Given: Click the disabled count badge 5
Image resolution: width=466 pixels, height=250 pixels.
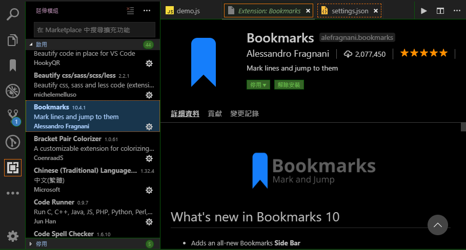Looking at the screenshot, I should [x=150, y=244].
